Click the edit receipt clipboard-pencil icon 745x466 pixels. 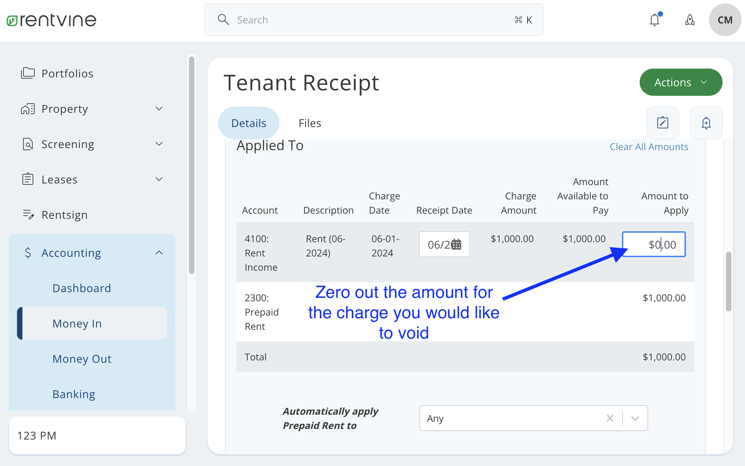pos(662,123)
